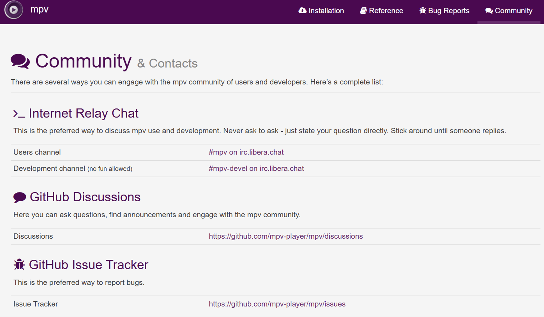Click the Installation cloud download icon
This screenshot has height=317, width=544.
click(x=302, y=10)
